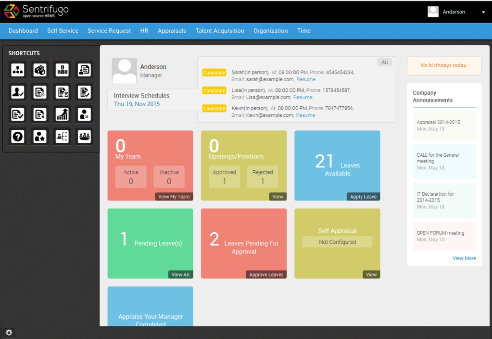Open the person with tools shortcut
The image size is (492, 339).
[x=85, y=114]
